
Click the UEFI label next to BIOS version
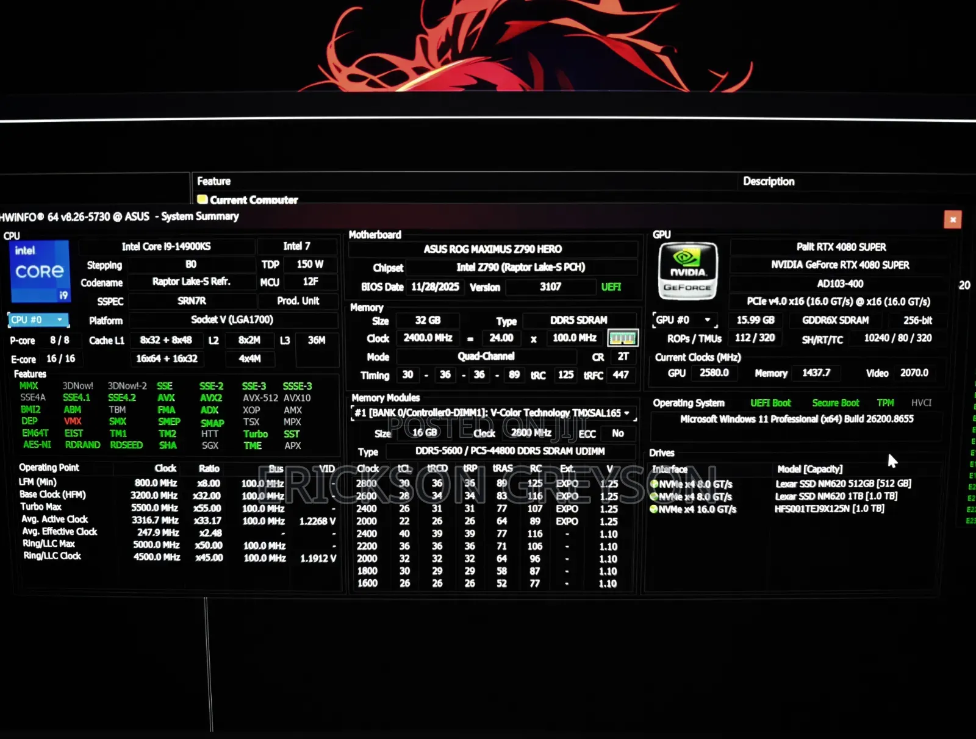(611, 287)
